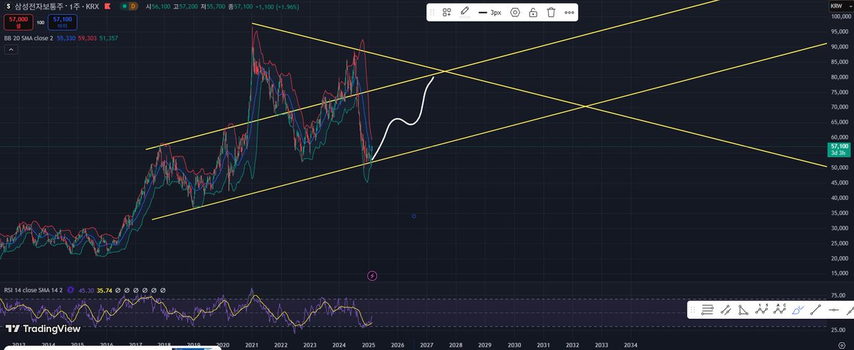Collapse indicator legend with the chevron button

[11, 50]
